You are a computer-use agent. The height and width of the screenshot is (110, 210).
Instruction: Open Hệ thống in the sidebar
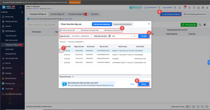pos(8,73)
